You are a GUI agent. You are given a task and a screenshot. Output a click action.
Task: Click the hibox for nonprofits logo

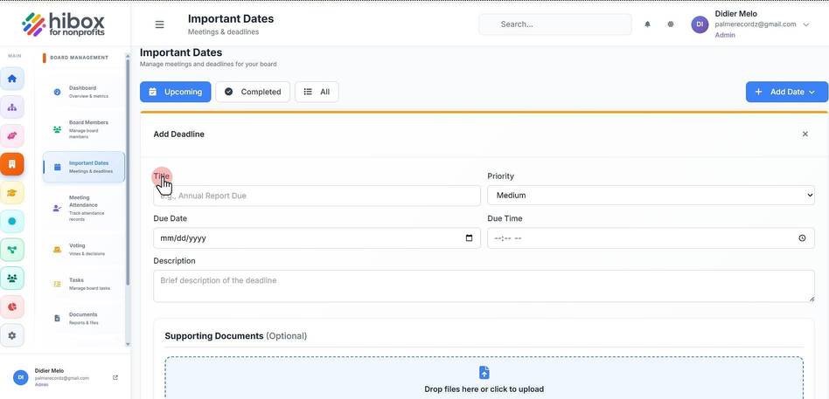click(64, 24)
